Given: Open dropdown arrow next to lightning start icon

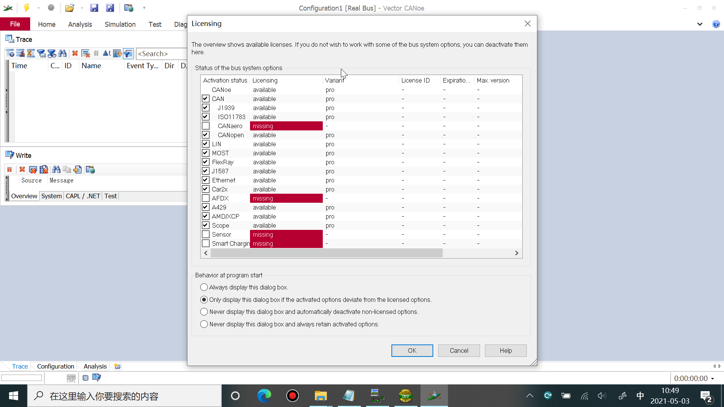Looking at the screenshot, I should click(x=38, y=8).
